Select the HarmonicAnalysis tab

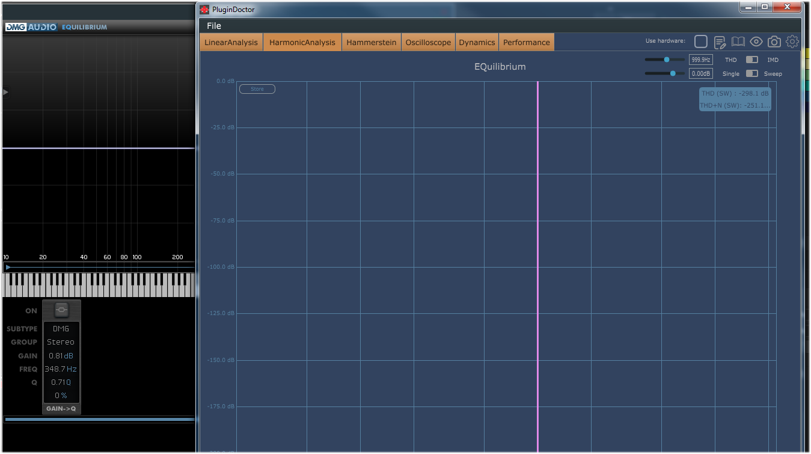pos(302,42)
